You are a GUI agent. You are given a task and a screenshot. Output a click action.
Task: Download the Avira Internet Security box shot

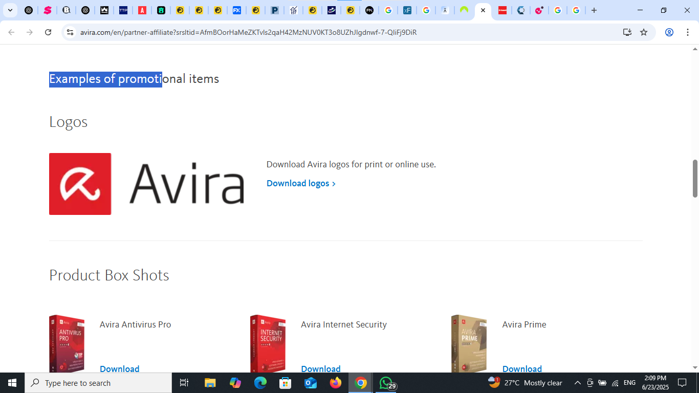(321, 368)
